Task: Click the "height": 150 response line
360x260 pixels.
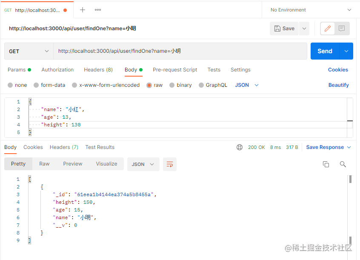Action: 74,202
